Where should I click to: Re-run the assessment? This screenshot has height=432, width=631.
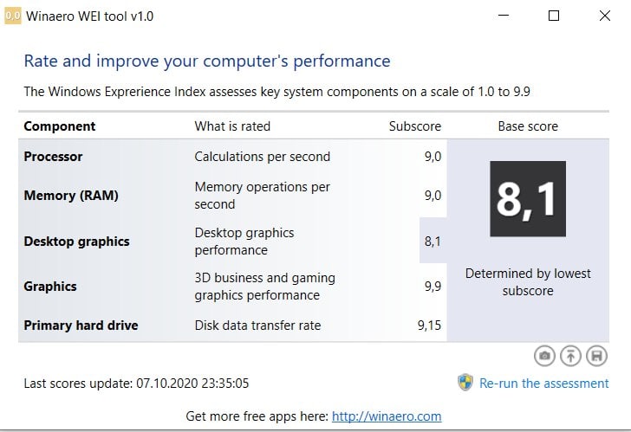click(x=543, y=384)
